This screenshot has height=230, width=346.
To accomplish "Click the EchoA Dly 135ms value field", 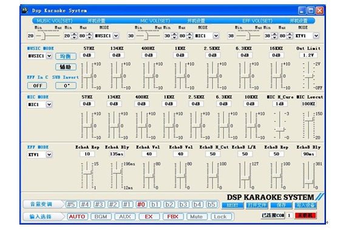I will 117,154.
